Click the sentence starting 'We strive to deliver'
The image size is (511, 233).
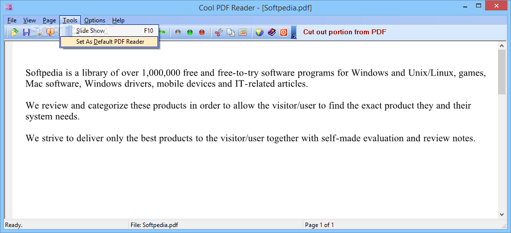250,139
